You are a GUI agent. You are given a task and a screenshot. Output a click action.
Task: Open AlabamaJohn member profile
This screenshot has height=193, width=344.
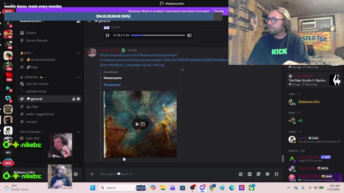click(x=309, y=102)
